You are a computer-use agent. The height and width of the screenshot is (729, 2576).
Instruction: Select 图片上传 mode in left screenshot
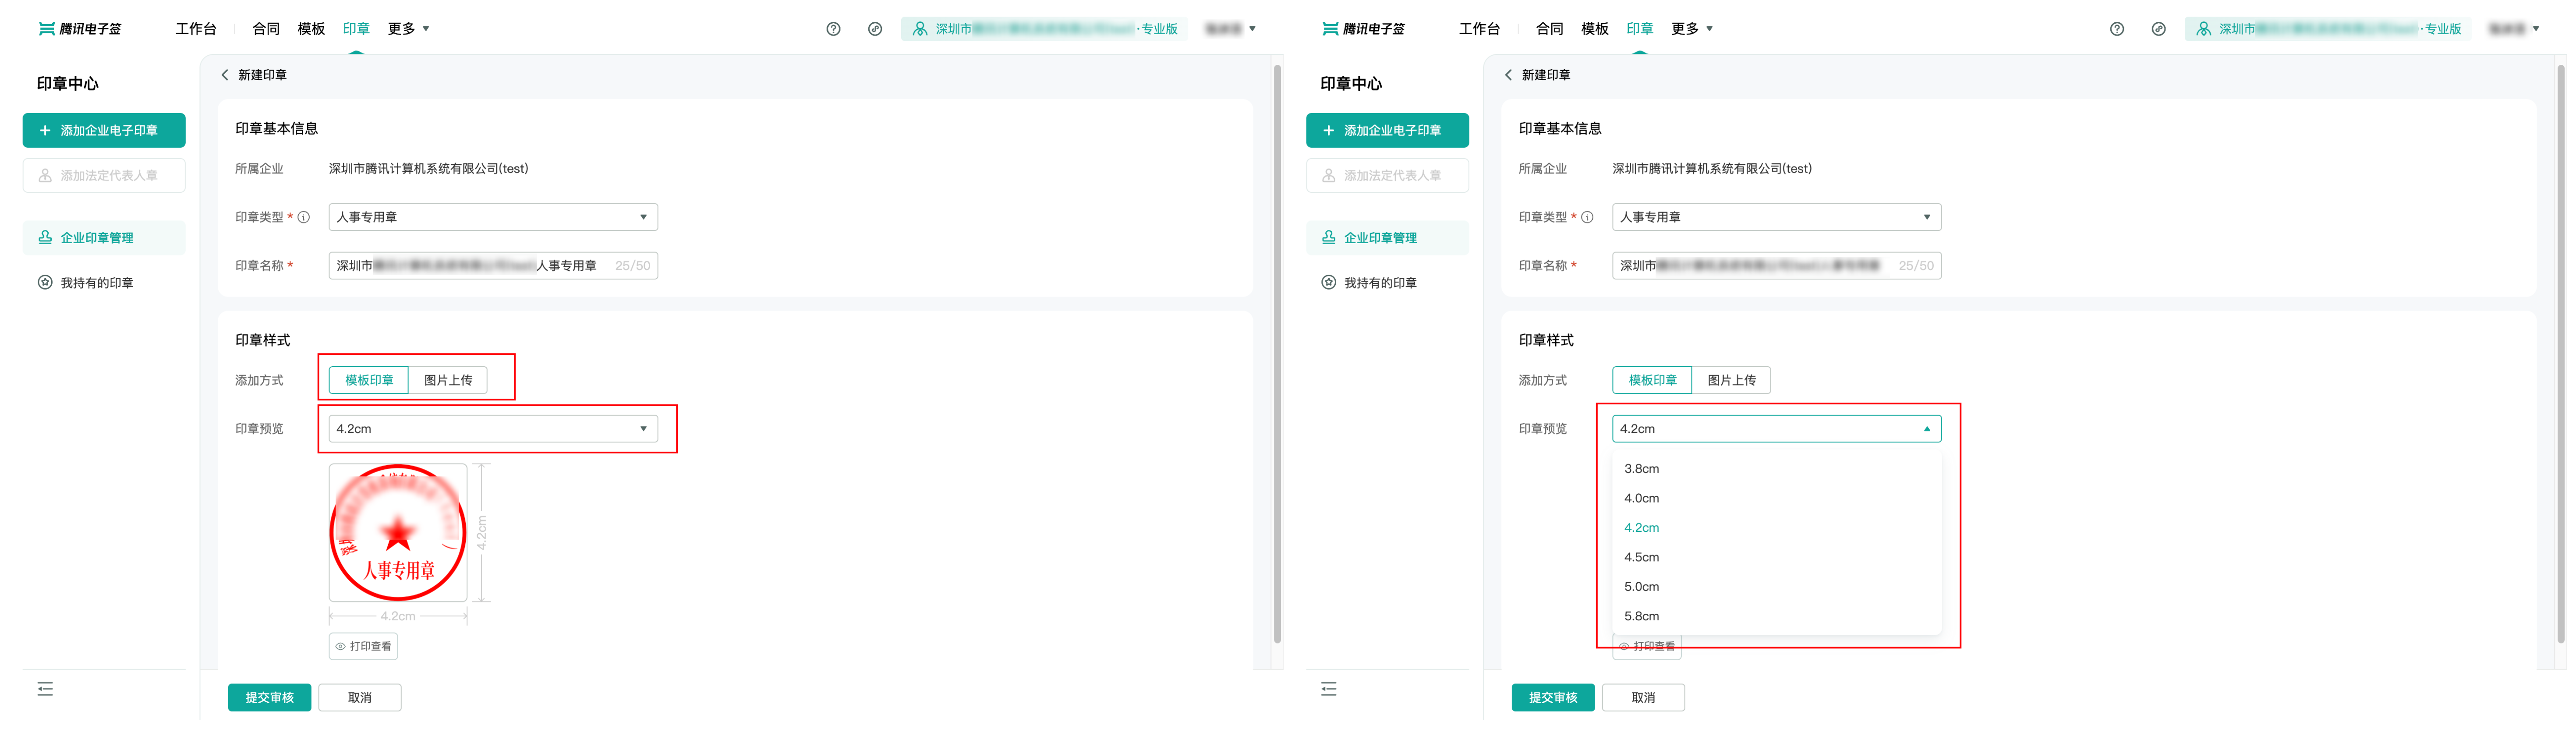tap(448, 380)
